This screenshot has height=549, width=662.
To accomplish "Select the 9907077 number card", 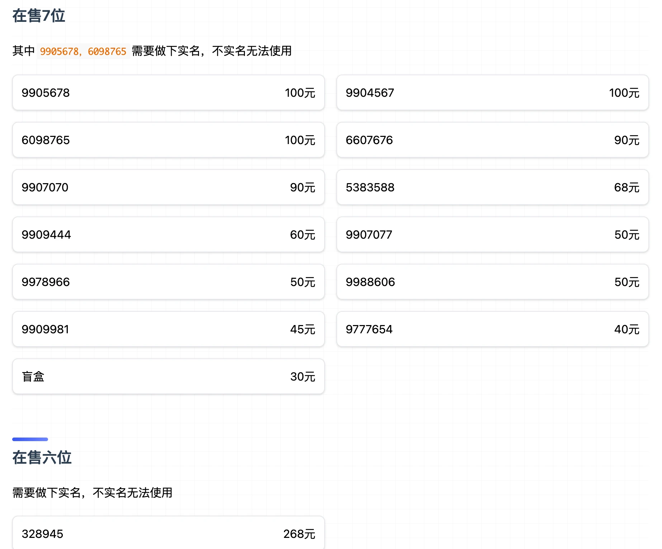I will click(492, 235).
